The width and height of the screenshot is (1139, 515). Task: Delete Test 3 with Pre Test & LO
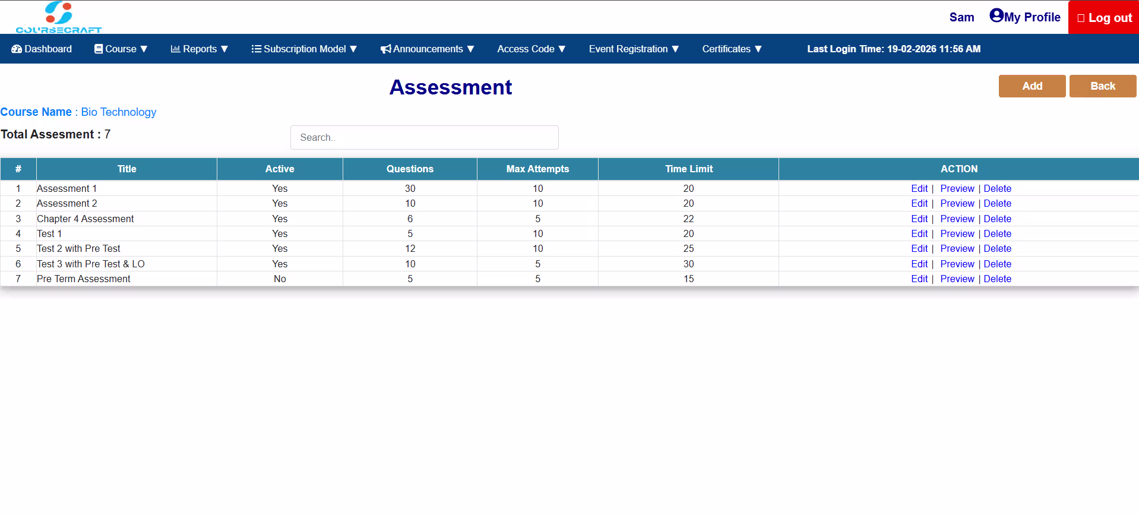coord(998,264)
